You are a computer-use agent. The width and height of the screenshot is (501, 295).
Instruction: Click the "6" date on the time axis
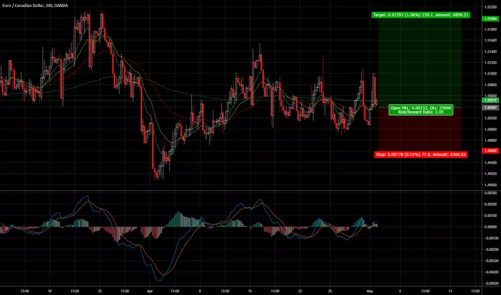(400, 291)
